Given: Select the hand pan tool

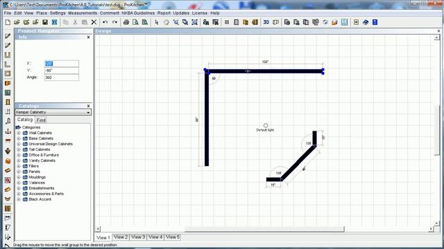Looking at the screenshot, I should pyautogui.click(x=166, y=22).
